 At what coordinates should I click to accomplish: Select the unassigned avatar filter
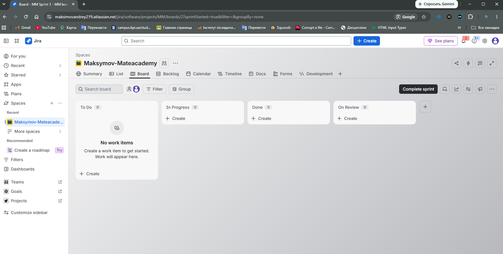coord(129,89)
